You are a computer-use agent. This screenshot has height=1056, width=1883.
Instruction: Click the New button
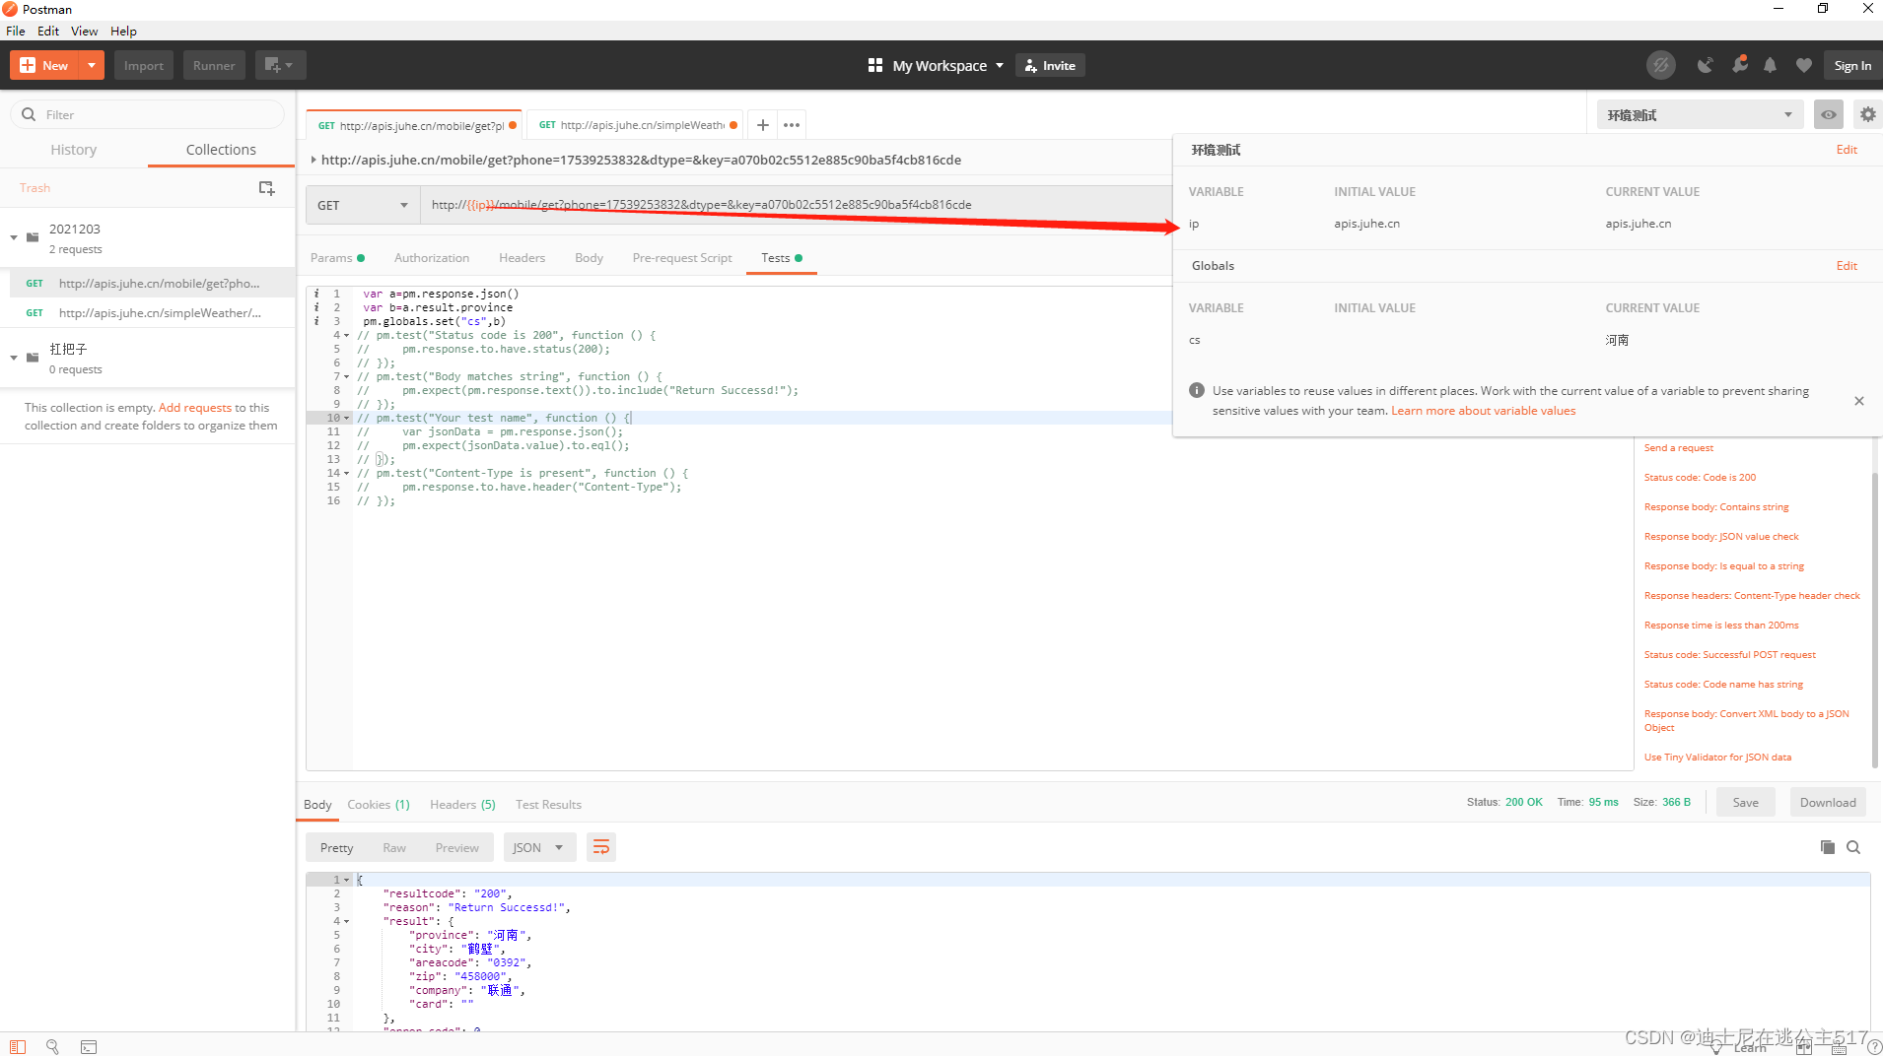(x=44, y=65)
